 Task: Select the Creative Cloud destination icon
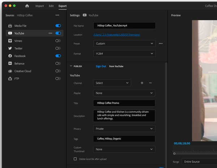10,71
